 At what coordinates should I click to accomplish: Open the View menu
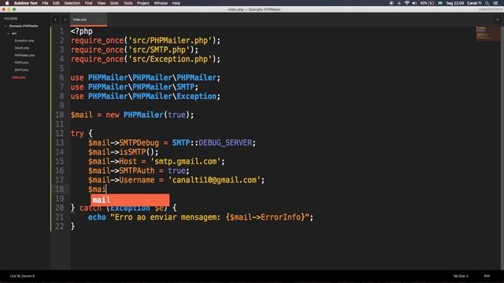102,3
